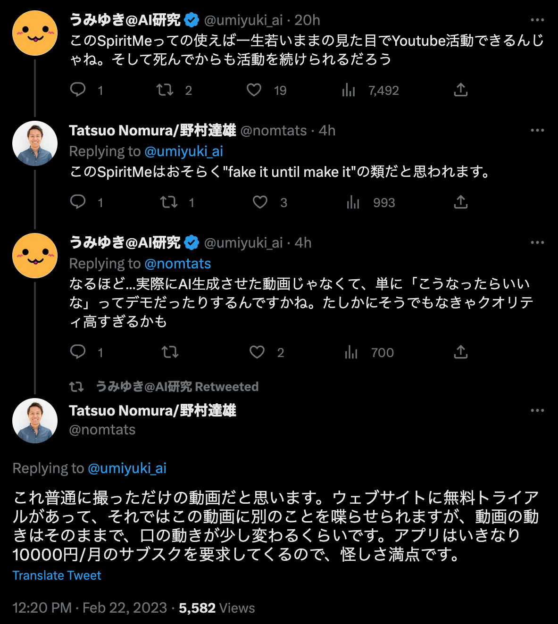
Task: Retweet the third tweet posted 4h ago
Action: coord(170,352)
